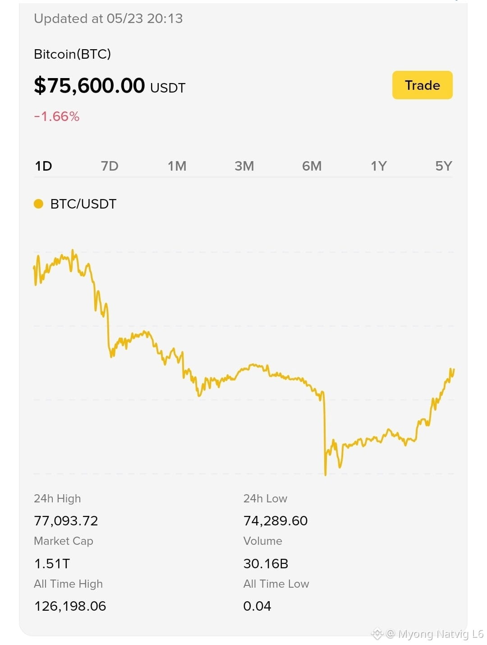Viewport: 487px width, 645px height.
Task: Toggle the BTC/USDT legend label
Action: point(83,204)
